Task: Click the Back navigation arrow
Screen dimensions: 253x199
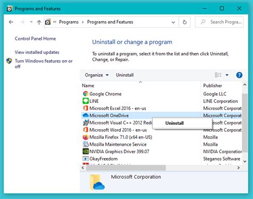Action: pos(11,22)
